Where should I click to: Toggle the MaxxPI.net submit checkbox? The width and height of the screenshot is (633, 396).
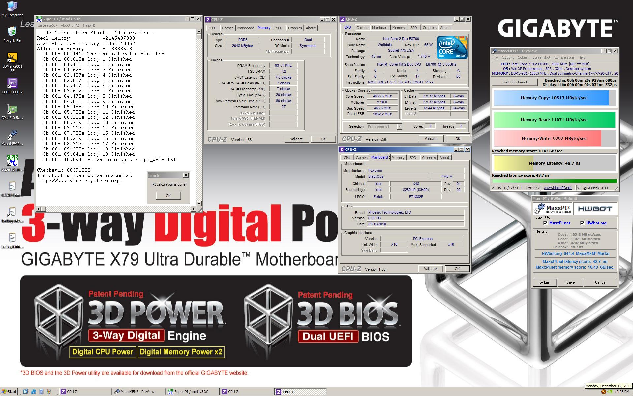[545, 223]
